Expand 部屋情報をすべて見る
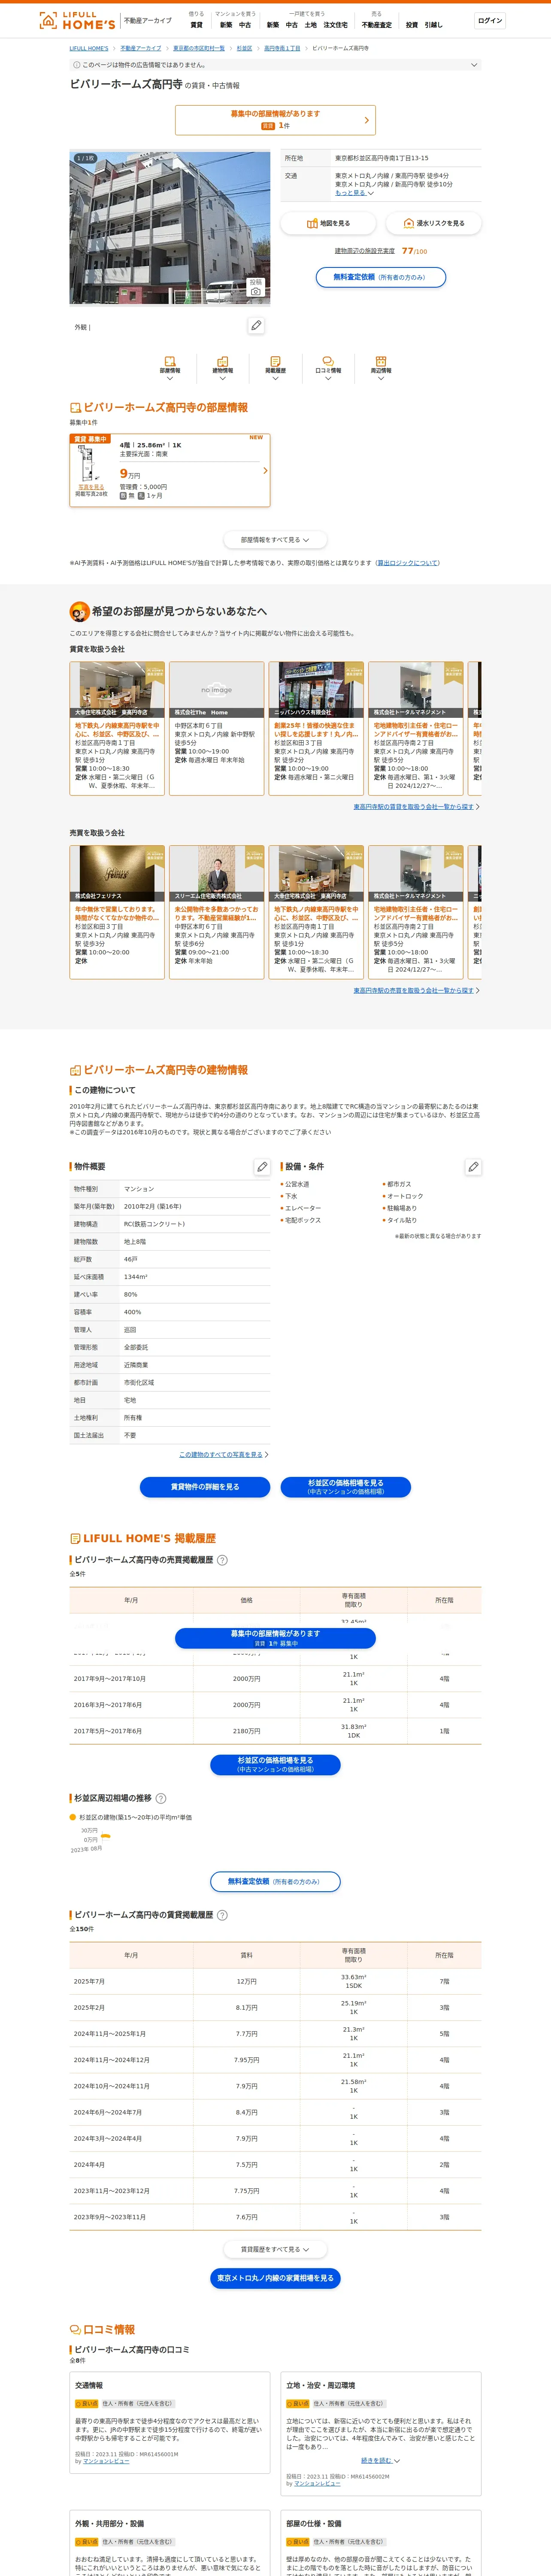This screenshot has width=551, height=2576. (275, 540)
